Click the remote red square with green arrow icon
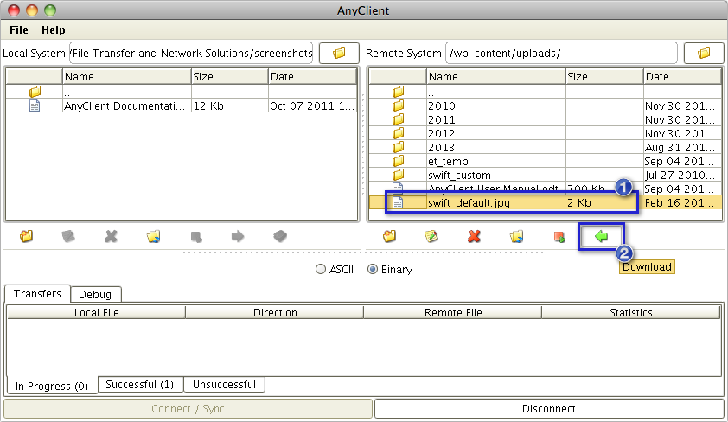Viewport: 728px width, 422px height. 559,237
